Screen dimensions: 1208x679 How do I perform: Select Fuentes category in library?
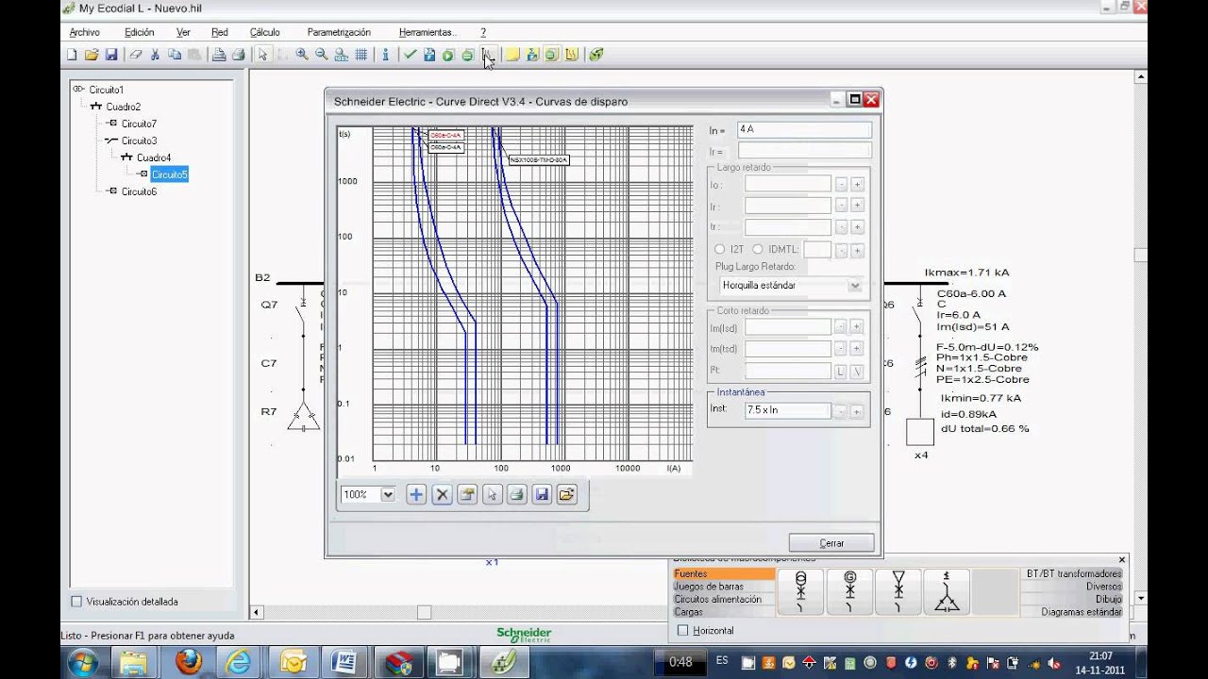[x=723, y=573]
